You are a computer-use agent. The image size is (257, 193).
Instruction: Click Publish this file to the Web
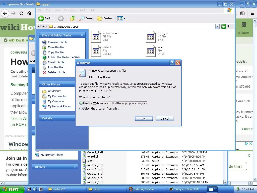click(64, 57)
